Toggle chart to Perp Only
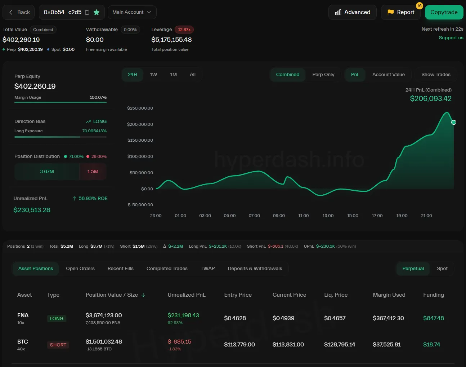 (323, 75)
